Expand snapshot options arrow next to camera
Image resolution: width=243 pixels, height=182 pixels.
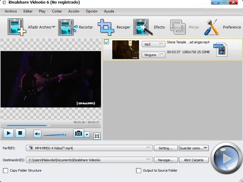tap(87, 134)
